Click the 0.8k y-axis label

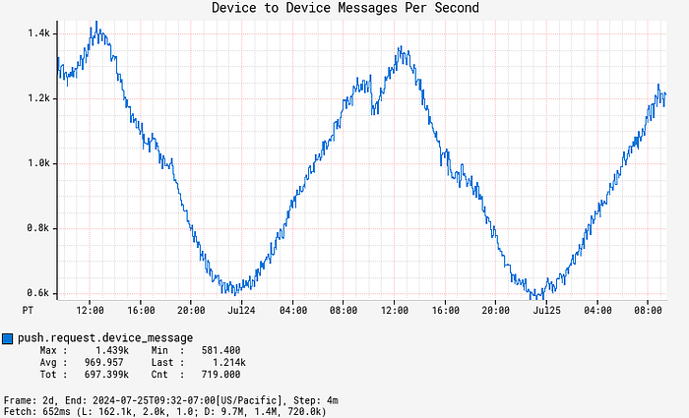click(x=39, y=228)
